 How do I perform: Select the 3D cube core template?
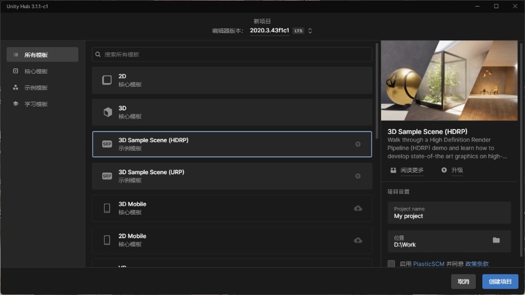tap(232, 112)
